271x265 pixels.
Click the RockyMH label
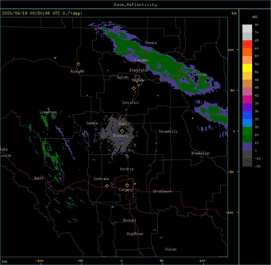pos(77,71)
